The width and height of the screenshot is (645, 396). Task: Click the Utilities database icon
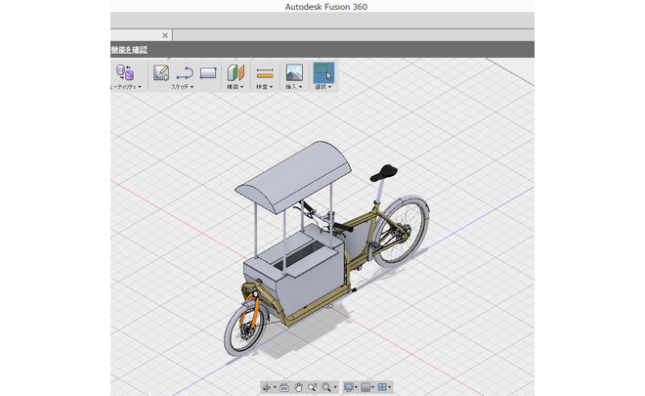pyautogui.click(x=126, y=72)
